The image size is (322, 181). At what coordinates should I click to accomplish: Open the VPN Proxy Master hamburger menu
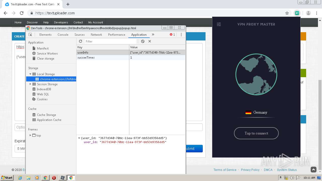click(219, 24)
